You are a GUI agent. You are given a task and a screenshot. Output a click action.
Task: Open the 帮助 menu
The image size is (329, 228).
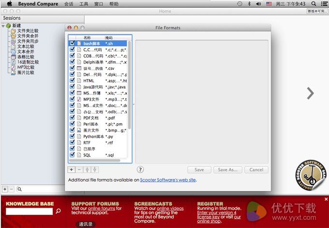click(114, 4)
